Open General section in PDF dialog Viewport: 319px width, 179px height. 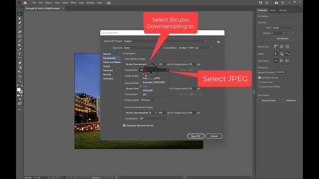click(x=107, y=54)
